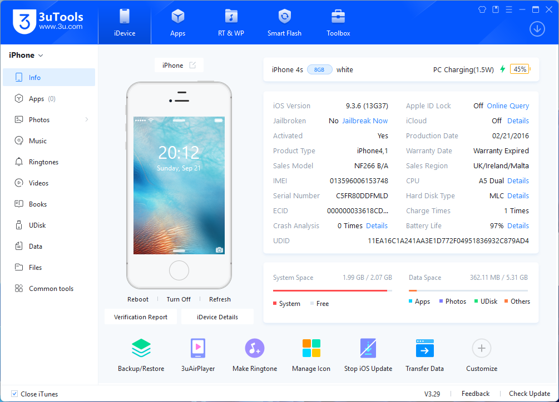
Task: Click the edit icon beside iPhone name
Action: coord(192,66)
